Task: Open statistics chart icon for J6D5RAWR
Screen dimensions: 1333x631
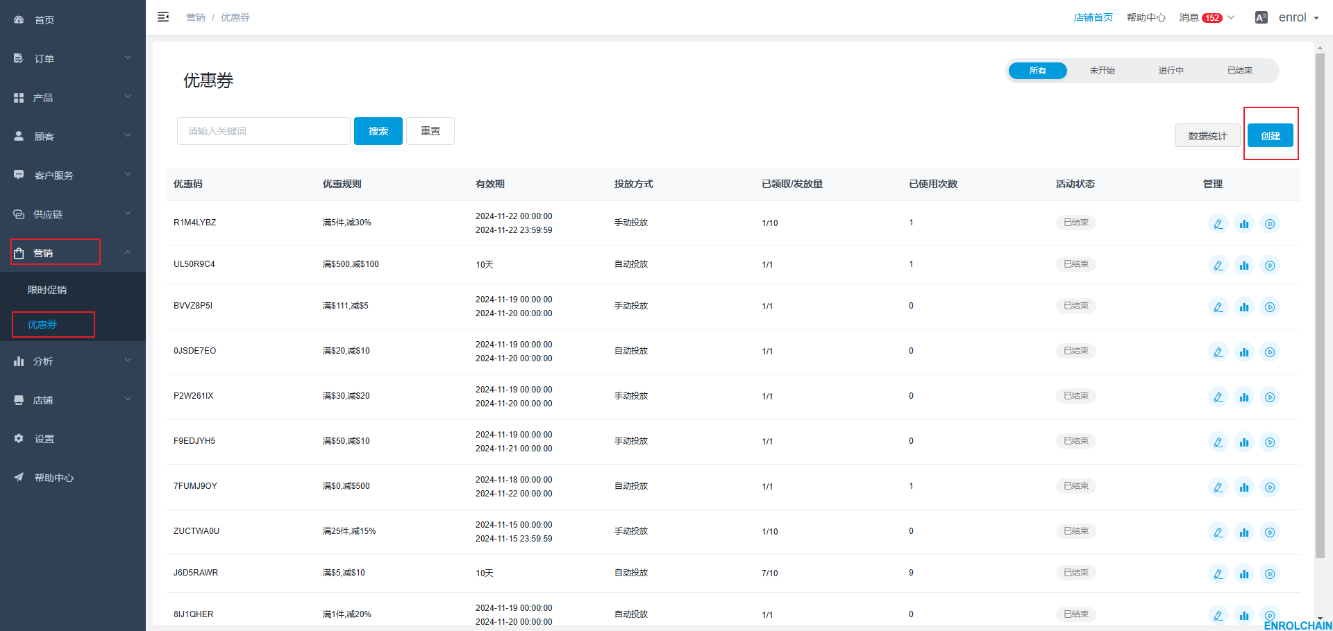Action: coord(1244,573)
